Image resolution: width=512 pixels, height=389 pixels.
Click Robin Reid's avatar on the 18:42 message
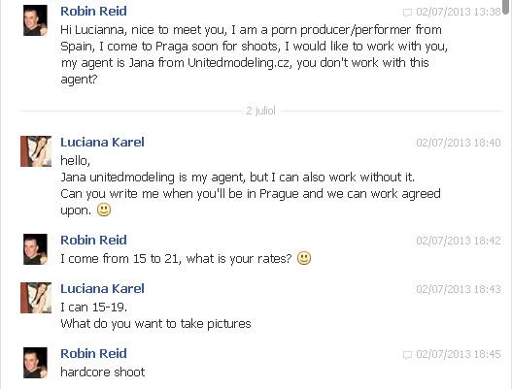pos(36,249)
